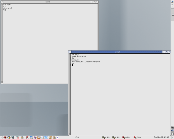Viewport: 174px width, 139px height.
Task: Close the active urxvt window
Action: [169, 52]
